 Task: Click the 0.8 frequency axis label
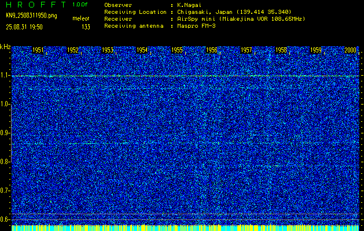5,162
